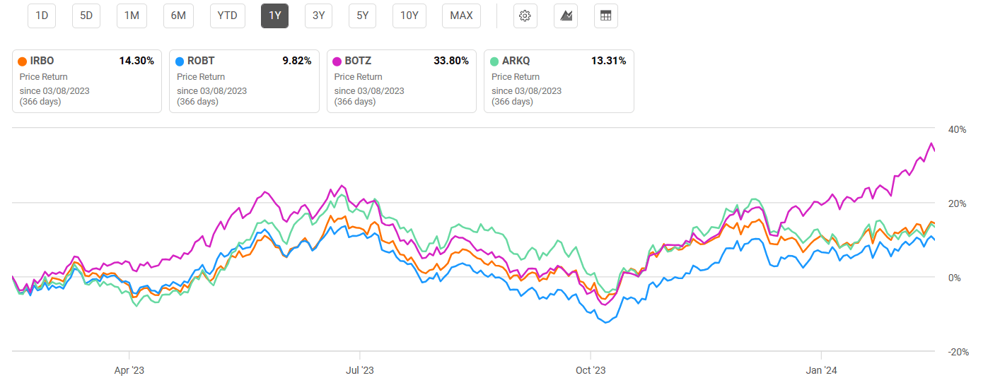Select the 5D time range
The width and height of the screenshot is (1000, 390).
click(86, 16)
